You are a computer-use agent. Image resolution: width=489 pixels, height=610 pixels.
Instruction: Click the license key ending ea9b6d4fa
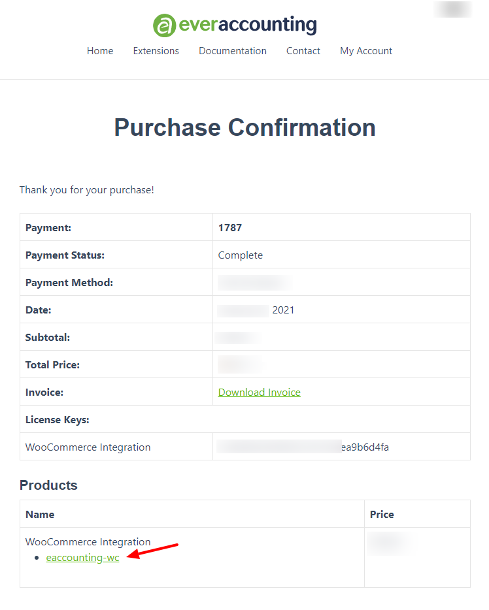(303, 447)
